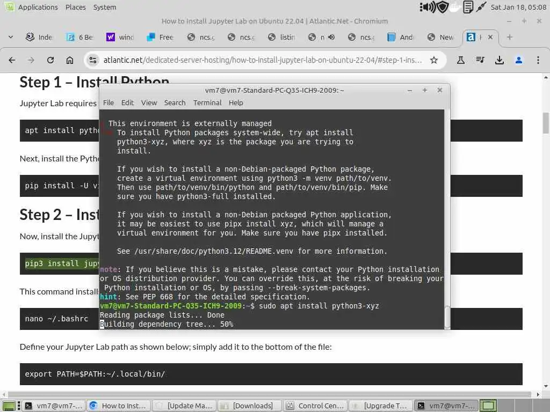Switch to the '6 Be' browser tab
Viewport: 550px width, 412px height.
[x=80, y=37]
